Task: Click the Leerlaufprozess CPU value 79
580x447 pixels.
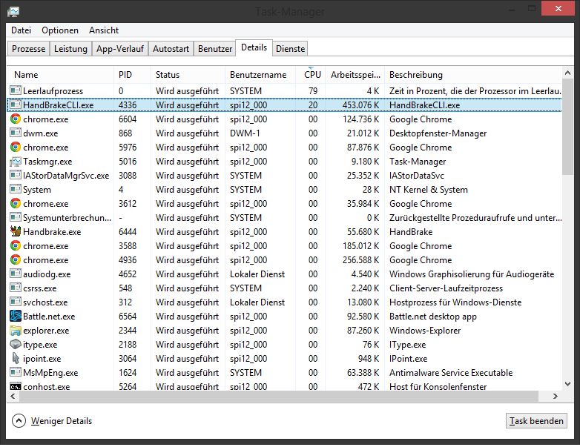Action: (x=313, y=91)
